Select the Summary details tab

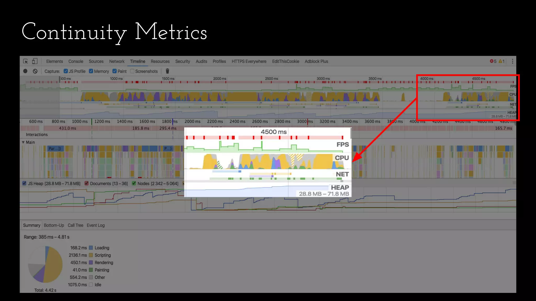32,225
